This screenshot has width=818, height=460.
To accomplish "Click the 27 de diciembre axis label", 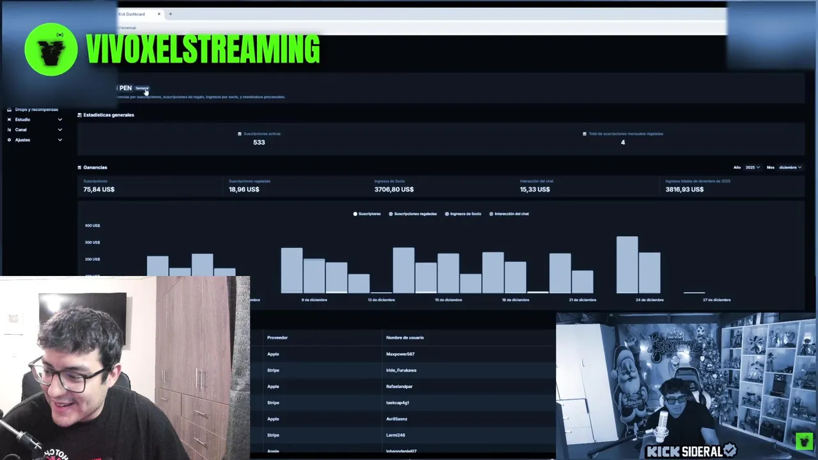I will [x=717, y=300].
